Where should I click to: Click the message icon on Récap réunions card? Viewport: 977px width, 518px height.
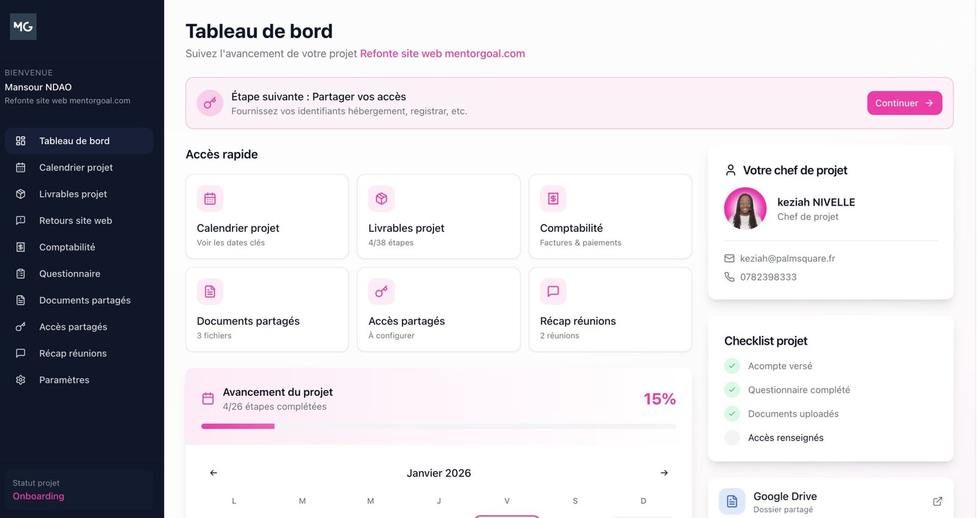pos(553,292)
